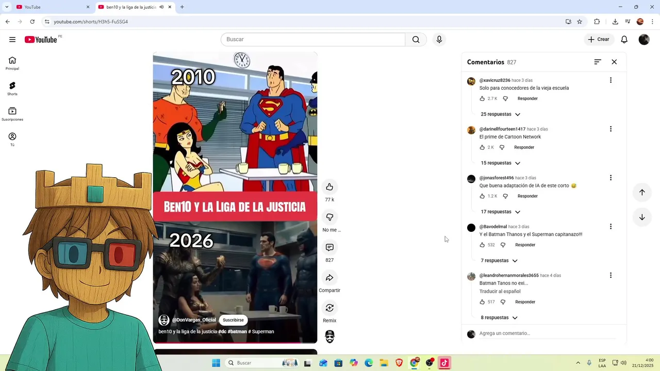
Task: Open comment sort options icon
Action: coord(598,62)
